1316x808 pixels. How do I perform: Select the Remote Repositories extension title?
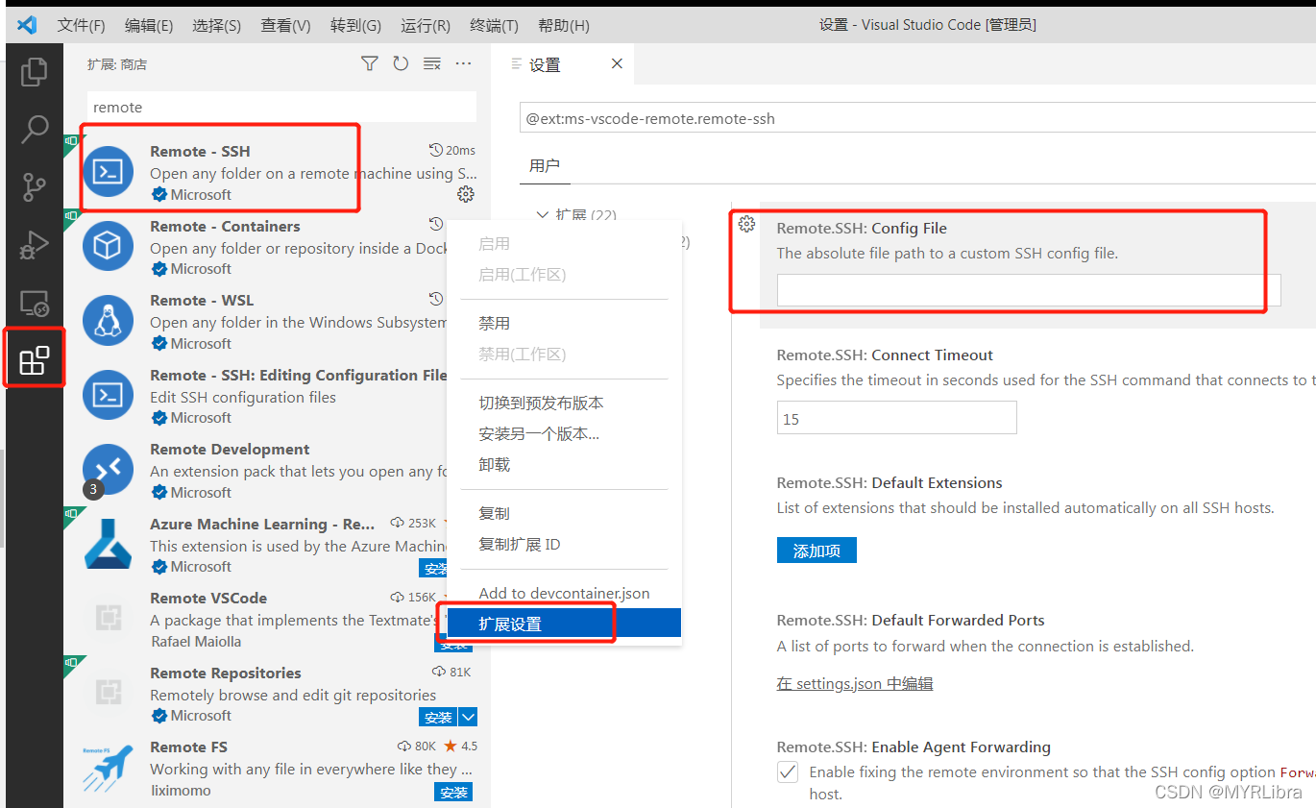point(226,673)
